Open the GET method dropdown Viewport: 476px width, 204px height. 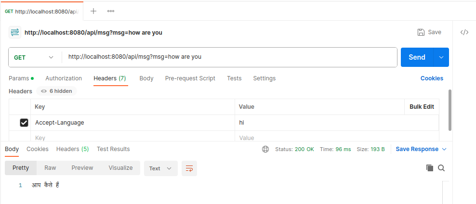click(35, 57)
